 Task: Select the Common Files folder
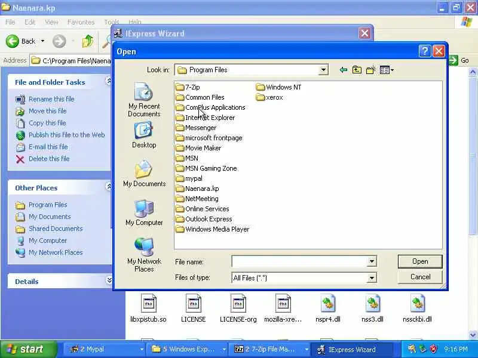pos(200,97)
